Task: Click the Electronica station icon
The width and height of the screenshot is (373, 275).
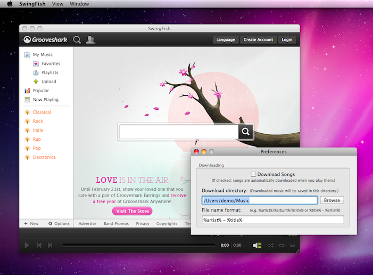Action: click(27, 157)
